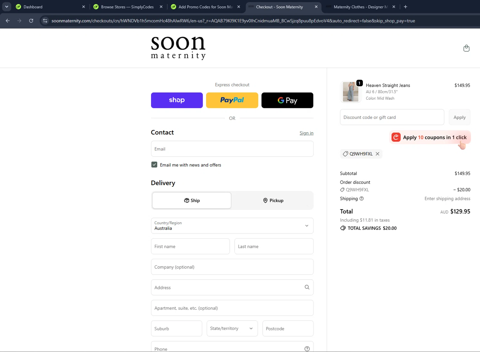This screenshot has width=480, height=352.
Task: Click the Heaven Straight Jeans product name
Action: (x=388, y=85)
